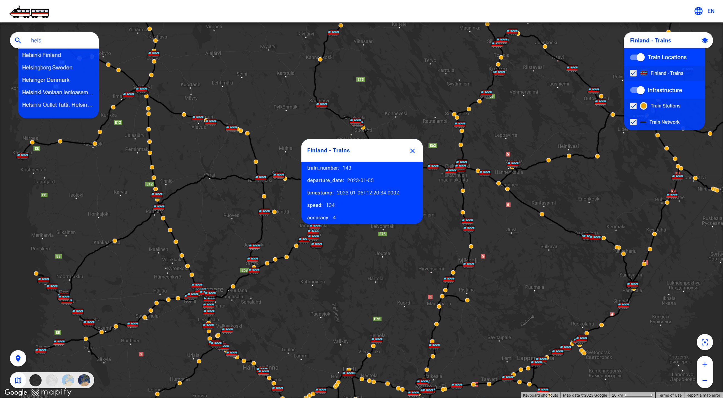Pick Helsingør Denmark from the dropdown

(x=46, y=80)
